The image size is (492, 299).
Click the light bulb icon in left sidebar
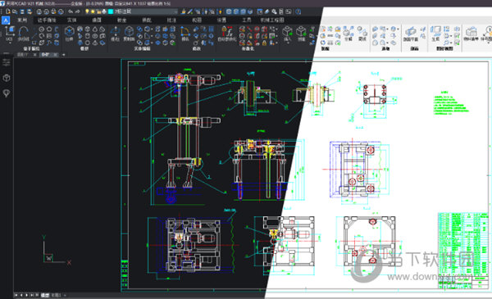(7, 93)
